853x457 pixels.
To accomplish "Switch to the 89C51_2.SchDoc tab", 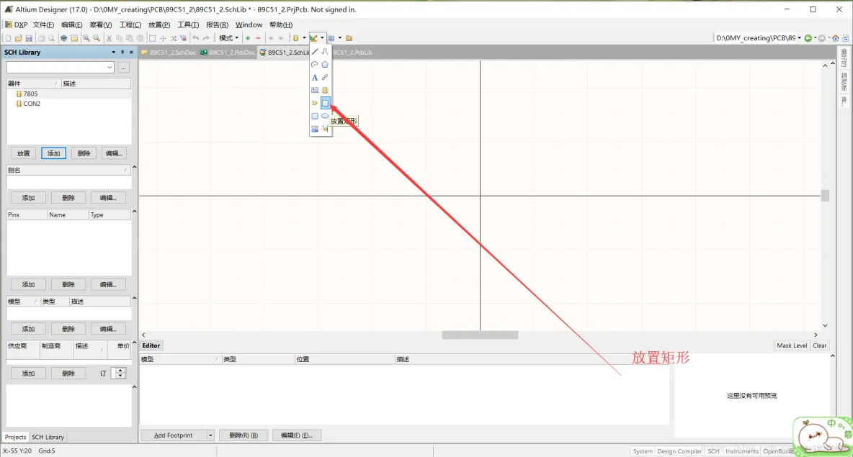I will pyautogui.click(x=169, y=53).
